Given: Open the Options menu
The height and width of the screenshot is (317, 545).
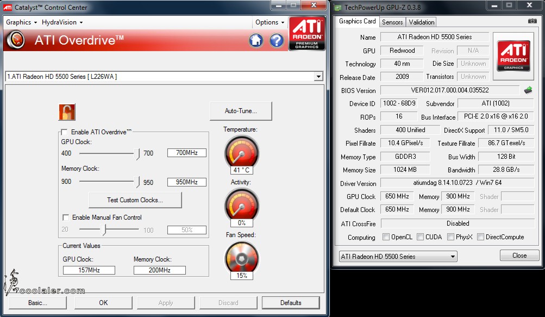Looking at the screenshot, I should coord(270,22).
